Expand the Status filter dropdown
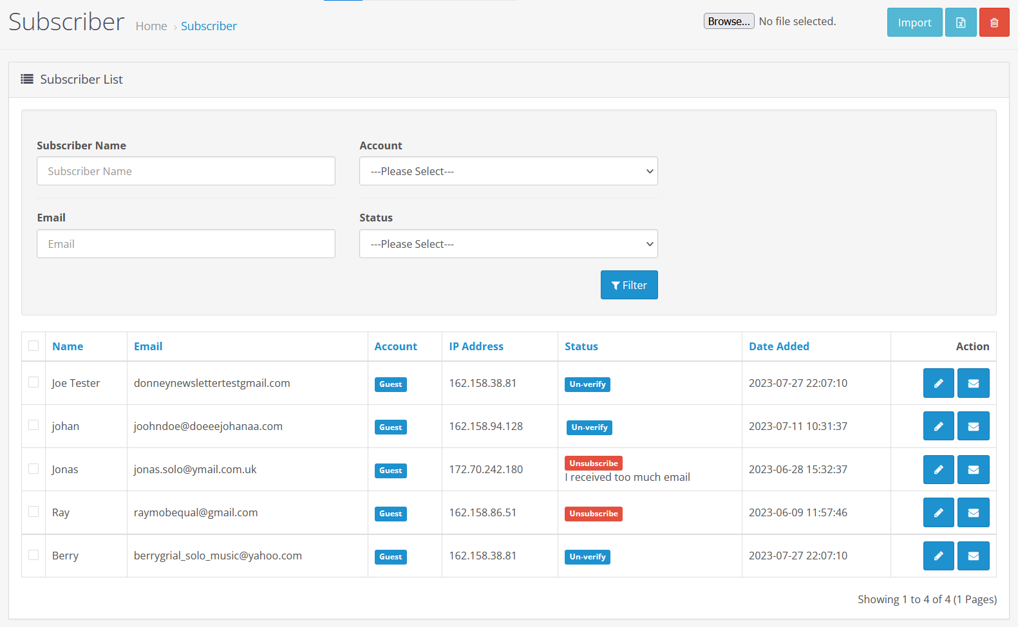This screenshot has width=1018, height=627. 508,244
